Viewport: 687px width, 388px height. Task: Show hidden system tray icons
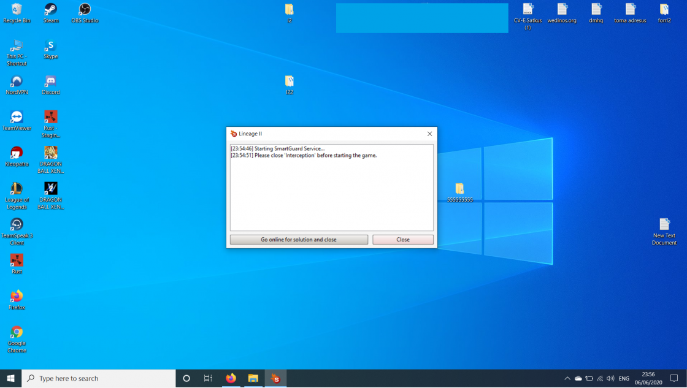[567, 378]
